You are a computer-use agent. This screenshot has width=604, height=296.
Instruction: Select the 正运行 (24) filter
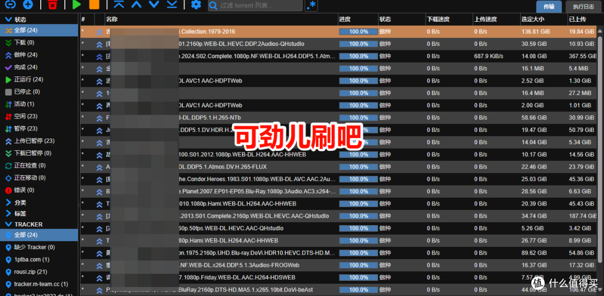[x=39, y=80]
